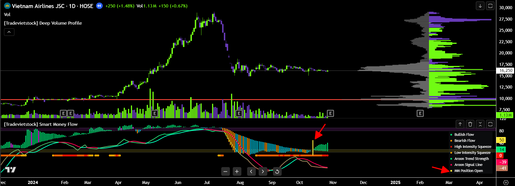
Task: Delete the Smart Money Flow pane
Action: [x=470, y=124]
